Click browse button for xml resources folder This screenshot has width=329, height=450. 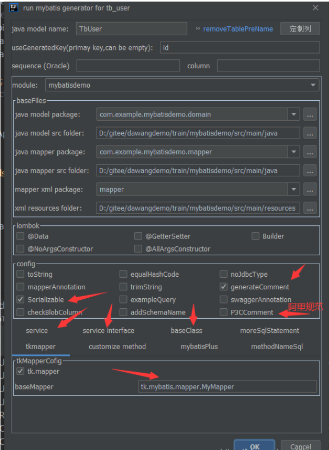point(310,208)
